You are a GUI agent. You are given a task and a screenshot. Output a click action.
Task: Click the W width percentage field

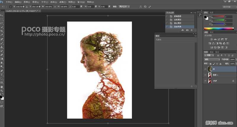click(48, 6)
